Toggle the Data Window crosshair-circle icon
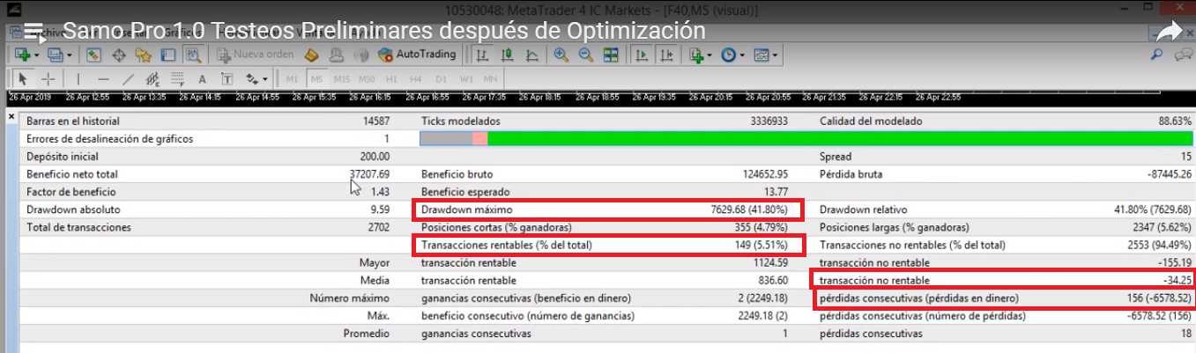 point(118,55)
